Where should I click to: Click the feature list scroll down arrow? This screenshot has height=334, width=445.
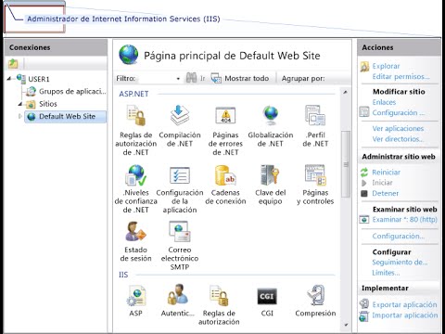click(x=346, y=325)
